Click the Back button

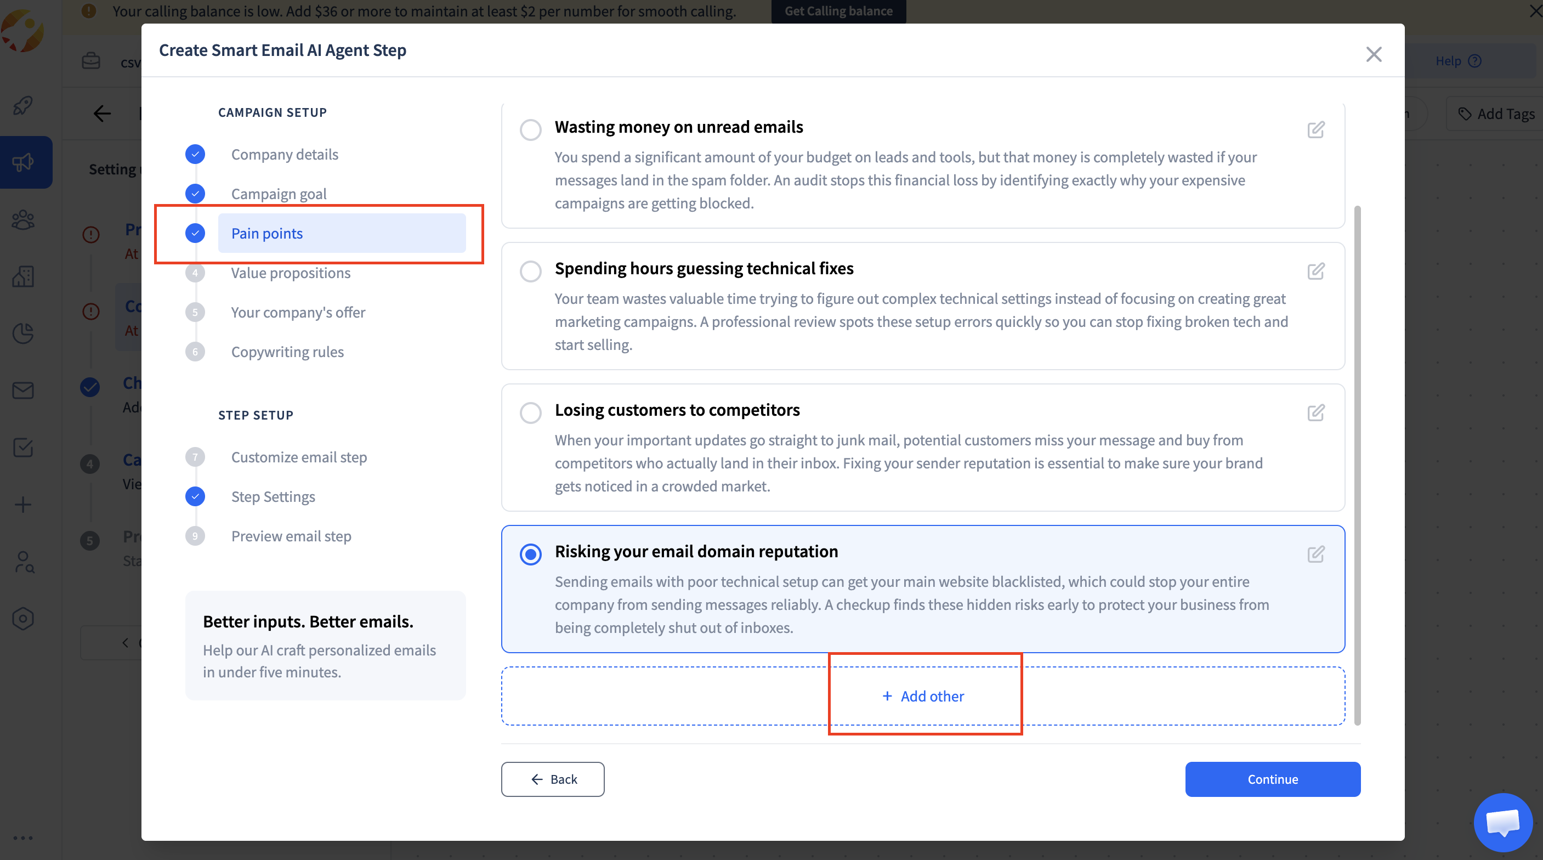click(552, 779)
